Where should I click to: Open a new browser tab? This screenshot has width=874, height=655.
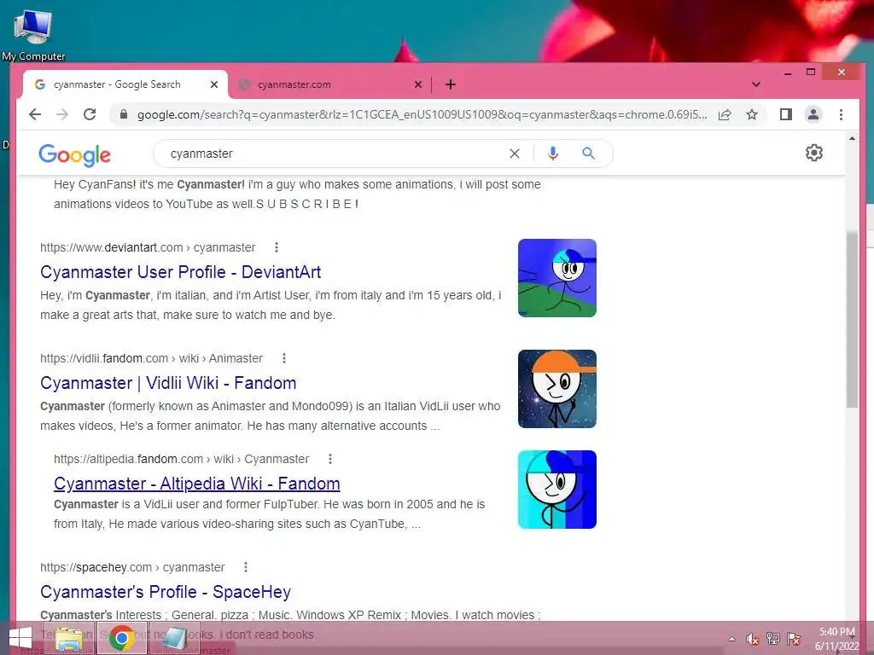click(x=451, y=84)
